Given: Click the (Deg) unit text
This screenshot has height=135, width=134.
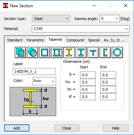Looking at the screenshot, I should 125,19.
